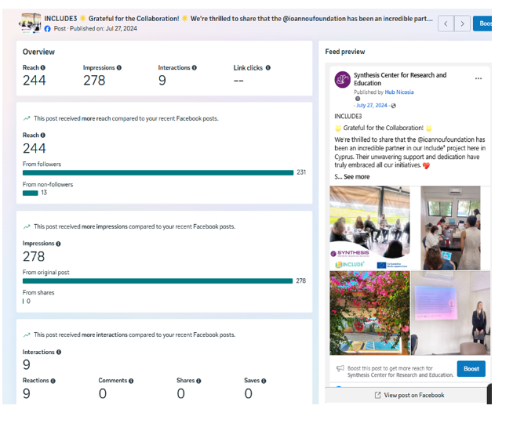The height and width of the screenshot is (423, 513).
Task: Click the Synthesis Center for Research and Education name
Action: (x=400, y=79)
